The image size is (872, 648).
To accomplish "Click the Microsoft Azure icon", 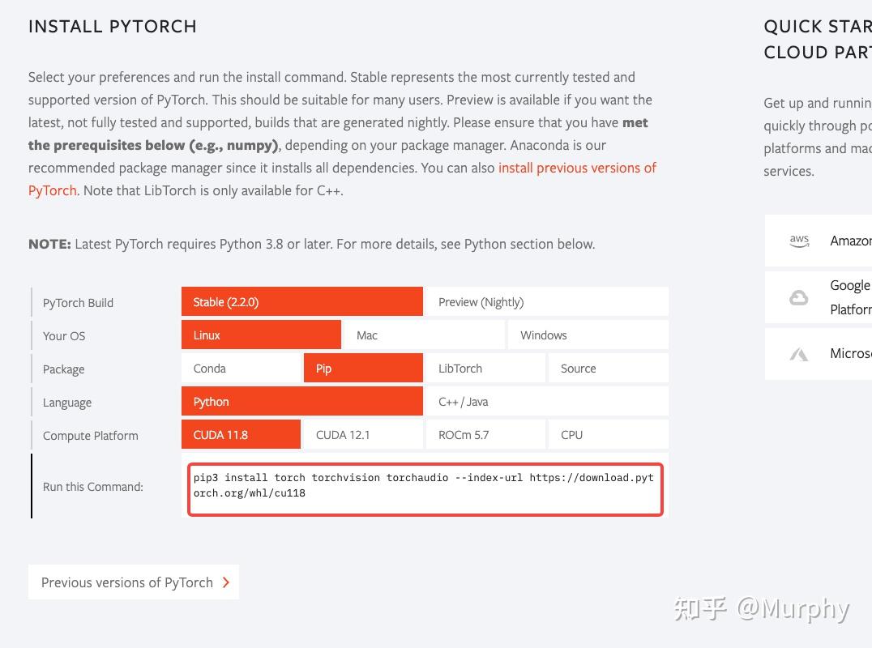I will [x=799, y=354].
